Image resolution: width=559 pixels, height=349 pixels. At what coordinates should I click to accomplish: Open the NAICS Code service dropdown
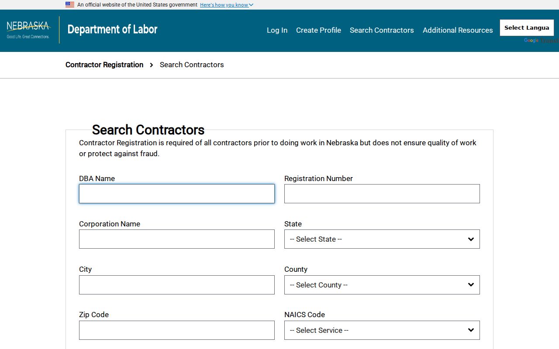(x=382, y=330)
